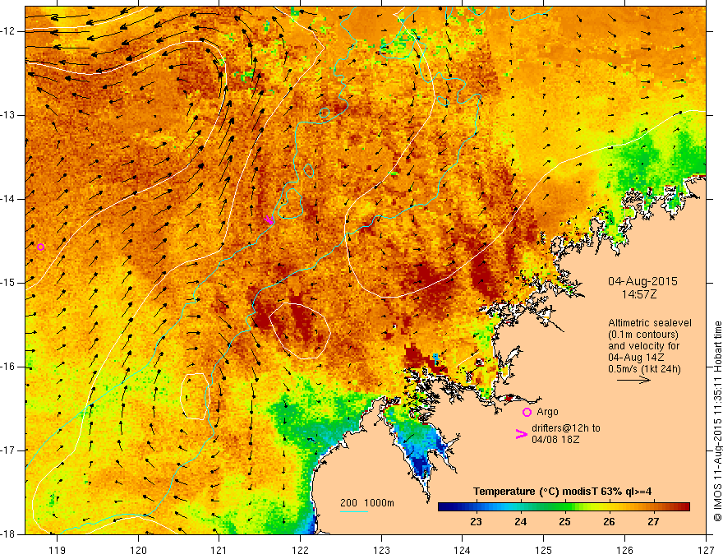The height and width of the screenshot is (559, 723).
Task: Click longitude axis label '124'
Action: (x=463, y=550)
